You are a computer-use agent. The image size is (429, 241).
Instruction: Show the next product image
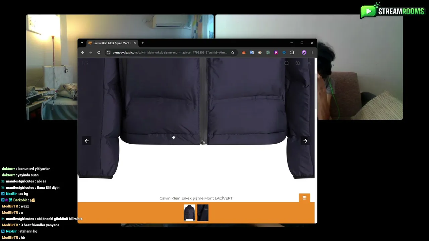pos(305,141)
